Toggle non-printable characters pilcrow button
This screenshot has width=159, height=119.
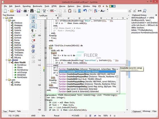pyautogui.click(x=32, y=31)
